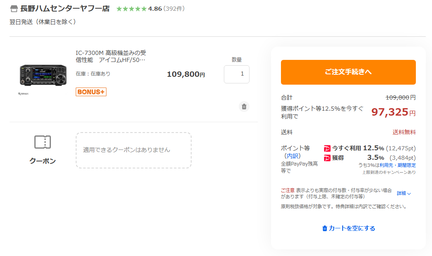Click the coupon ticket icon
The width and height of the screenshot is (432, 256).
(43, 142)
